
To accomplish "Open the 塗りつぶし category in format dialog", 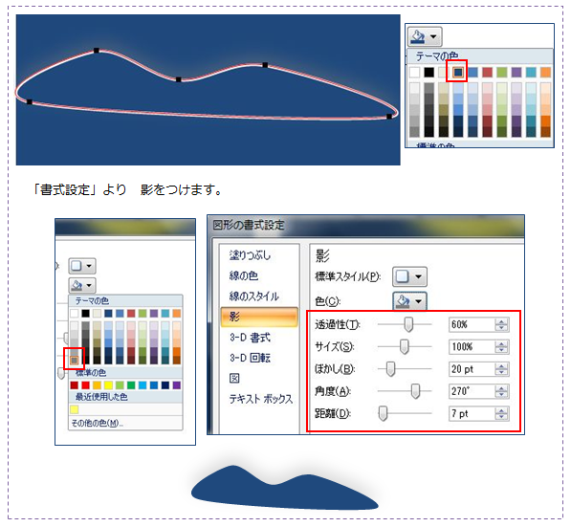I will click(x=250, y=255).
